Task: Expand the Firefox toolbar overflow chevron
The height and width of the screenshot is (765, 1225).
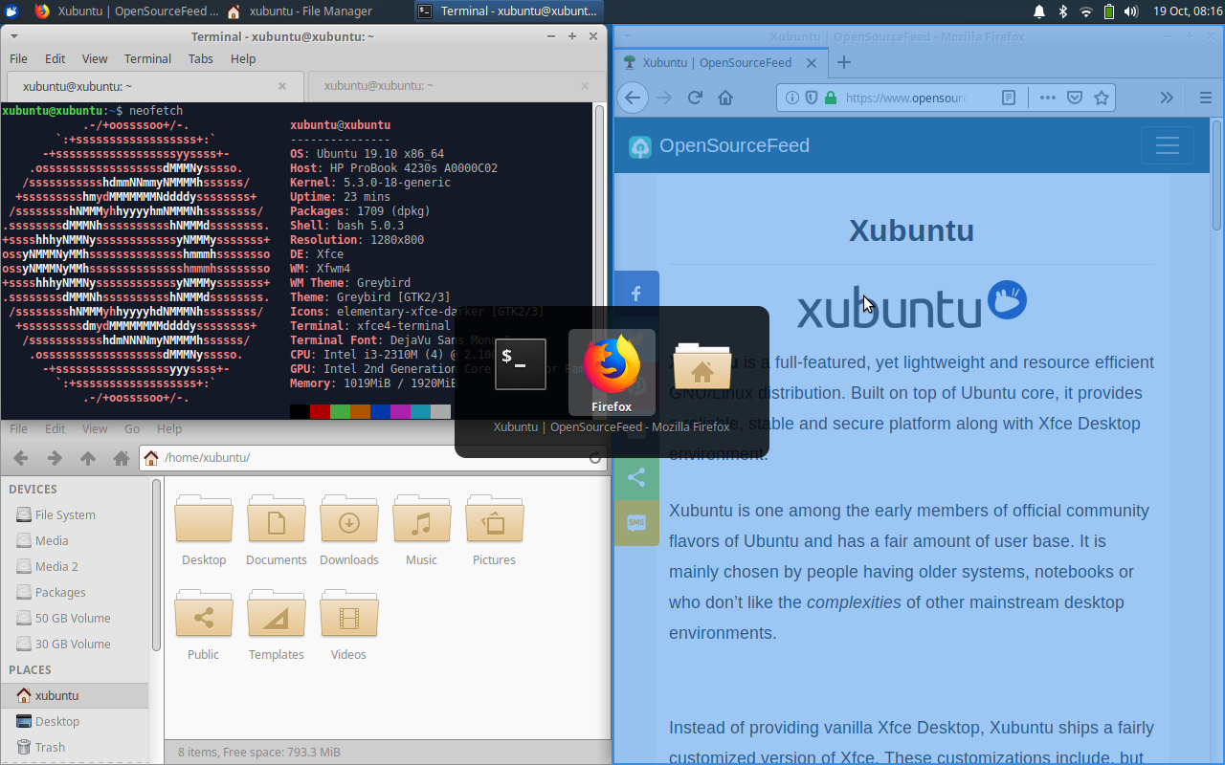Action: coord(1167,98)
